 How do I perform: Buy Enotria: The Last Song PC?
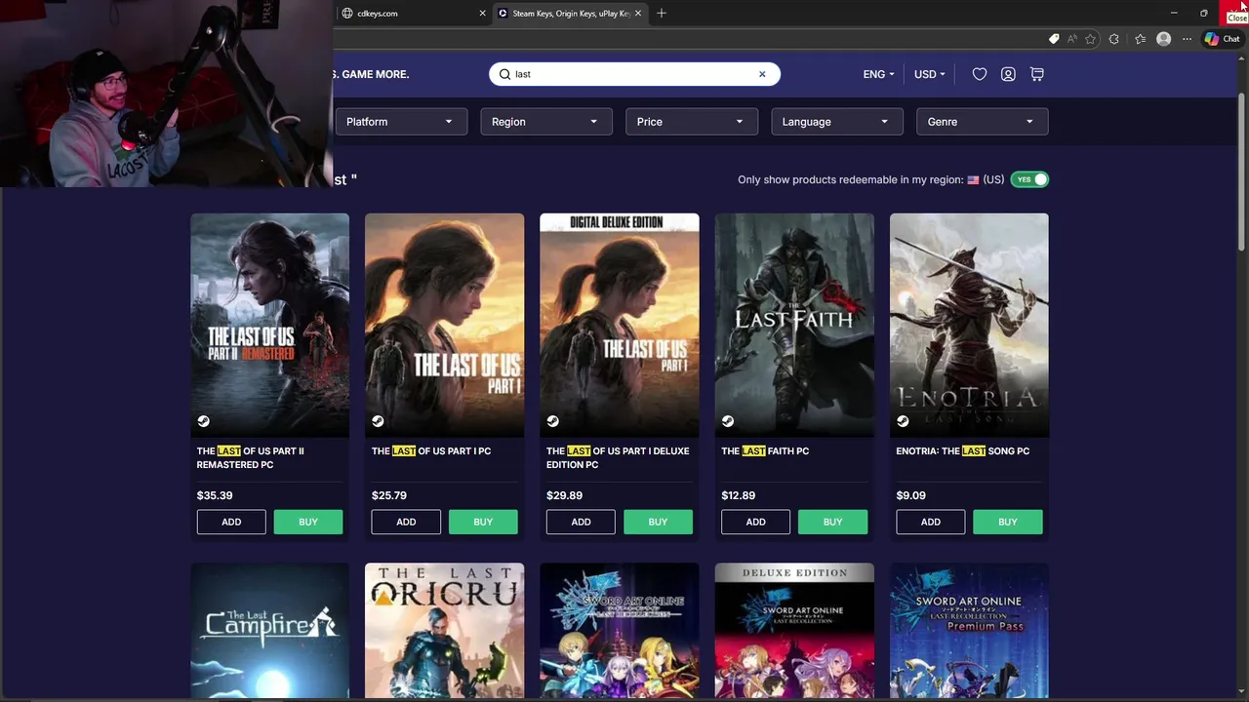1008,522
